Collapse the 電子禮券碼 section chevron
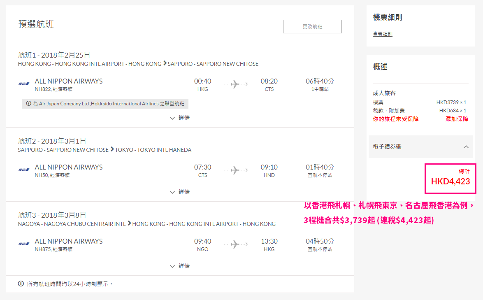The height and width of the screenshot is (300, 483). coord(466,147)
